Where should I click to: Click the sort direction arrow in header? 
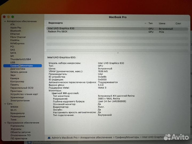coord(145,23)
